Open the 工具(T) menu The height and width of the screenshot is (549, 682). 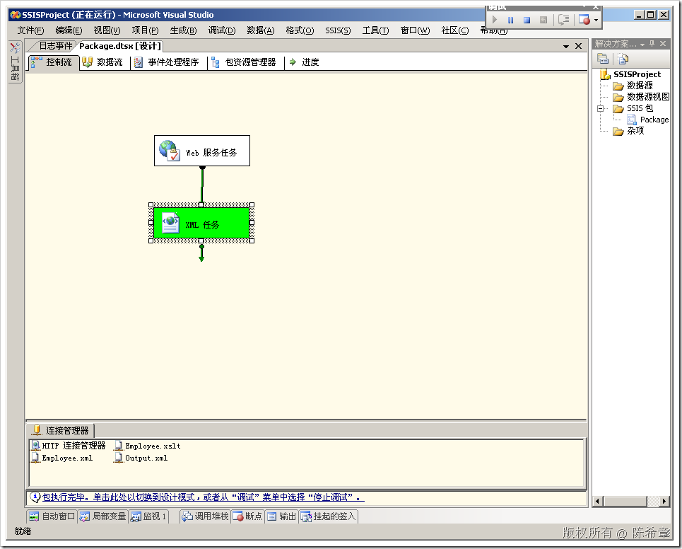pos(376,30)
